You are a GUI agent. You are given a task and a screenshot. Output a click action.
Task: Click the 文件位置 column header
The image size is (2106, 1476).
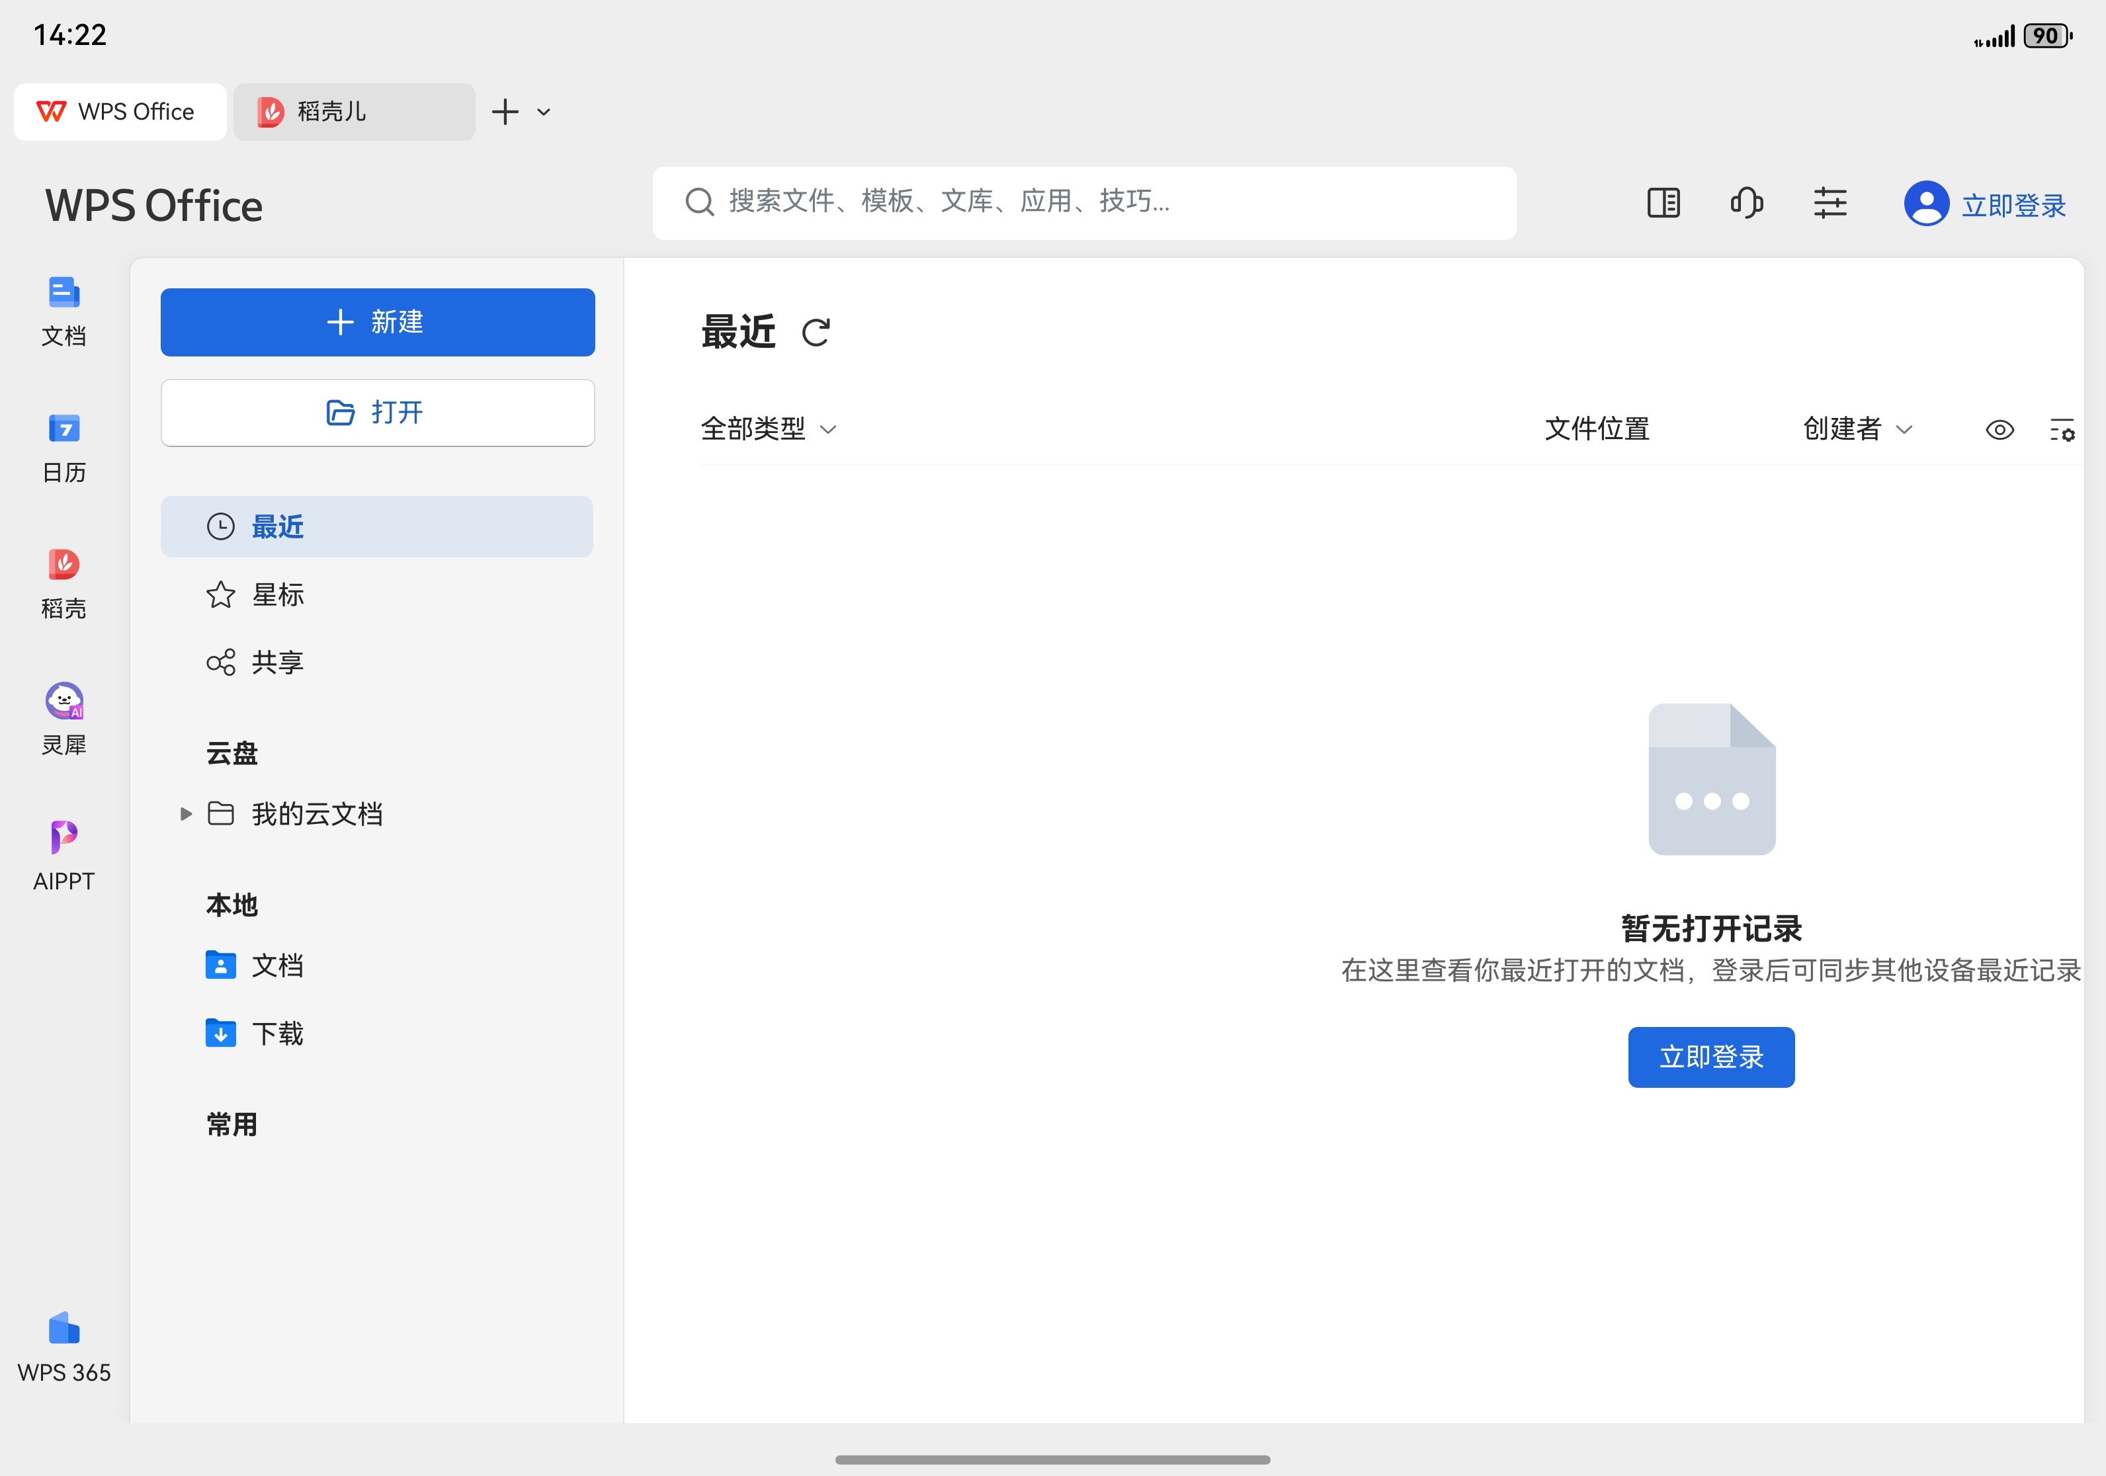tap(1597, 429)
